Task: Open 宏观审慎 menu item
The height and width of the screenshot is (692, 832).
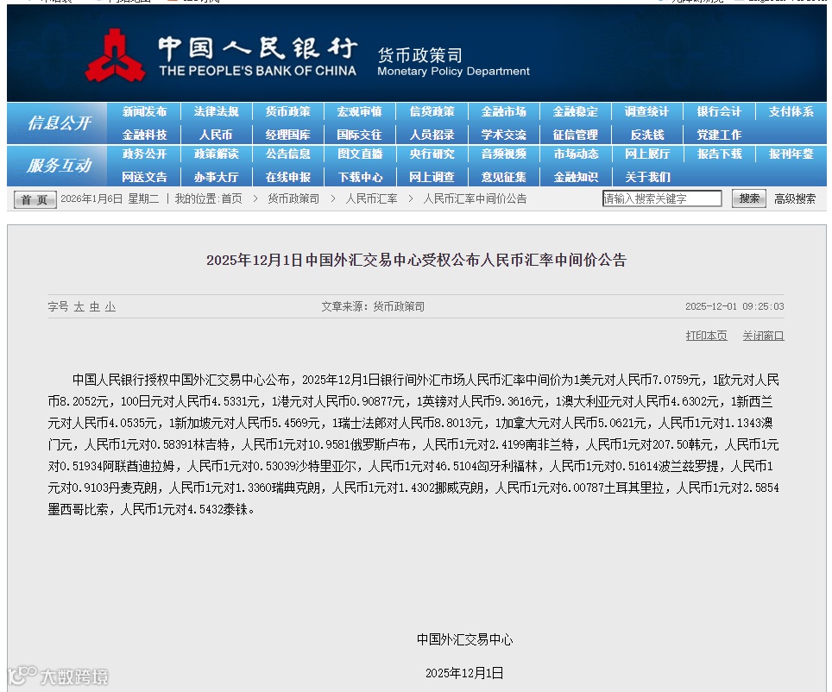Action: click(x=360, y=112)
